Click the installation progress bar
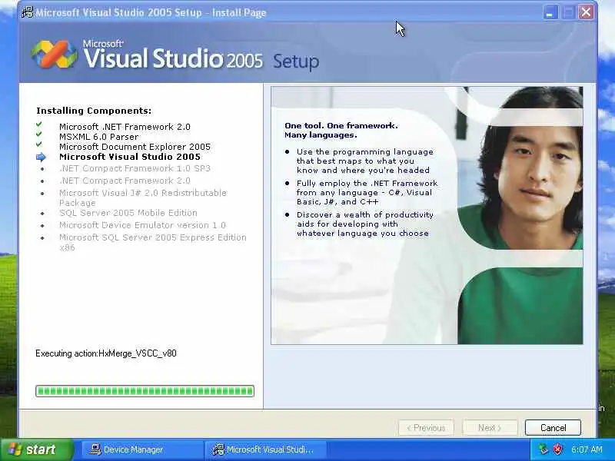 click(145, 391)
